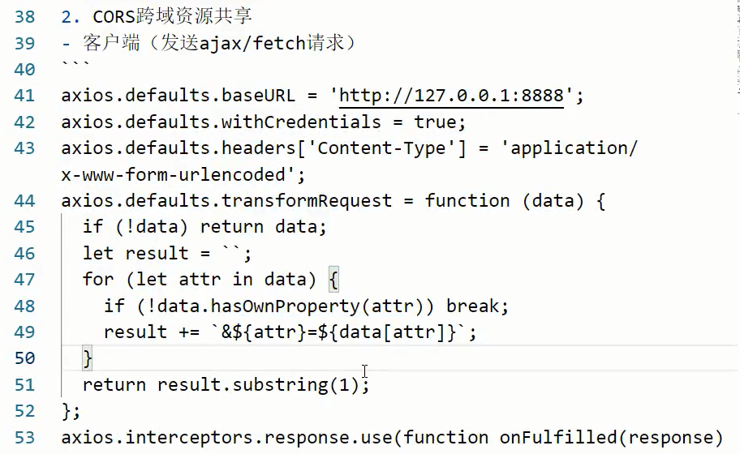Place cursor on the CORS heading text
Screen dimensions: 740x454
(172, 17)
